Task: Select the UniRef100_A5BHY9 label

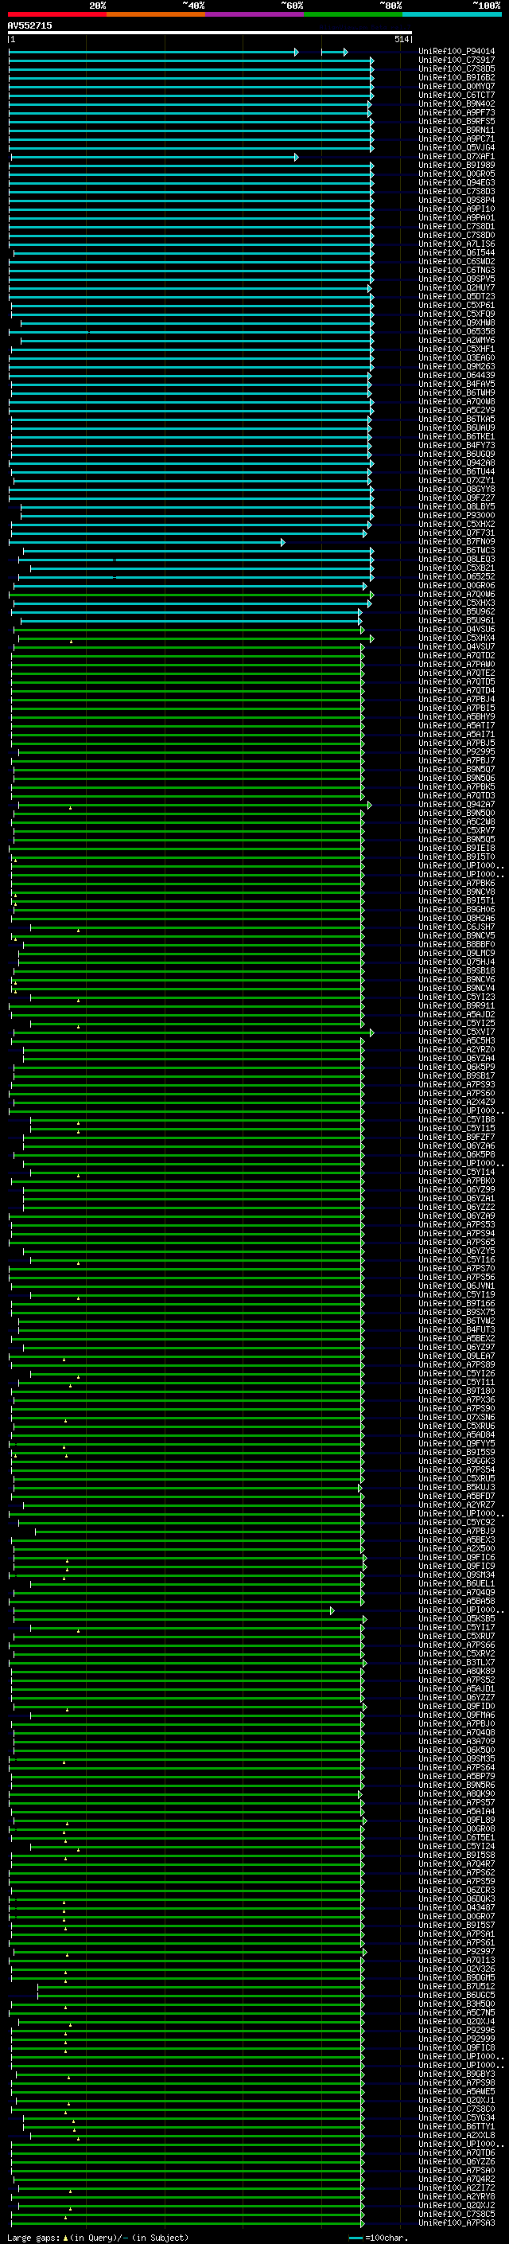Action: [457, 717]
